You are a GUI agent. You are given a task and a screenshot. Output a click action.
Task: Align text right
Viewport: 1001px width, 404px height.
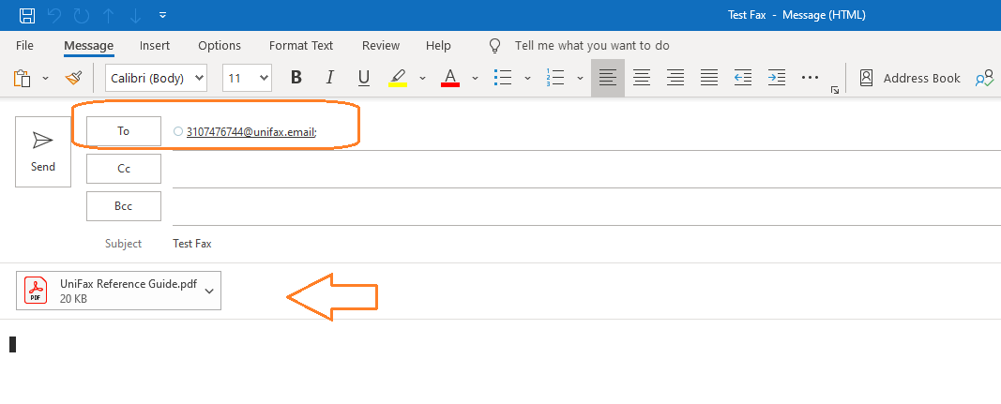coord(675,78)
